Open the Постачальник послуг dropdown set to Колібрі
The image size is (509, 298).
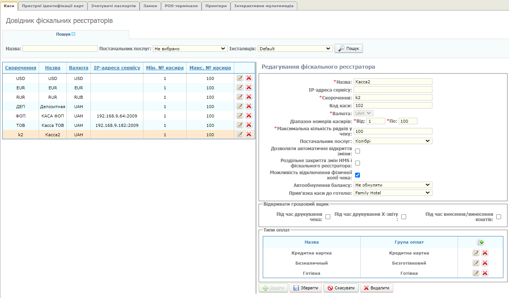(x=393, y=141)
